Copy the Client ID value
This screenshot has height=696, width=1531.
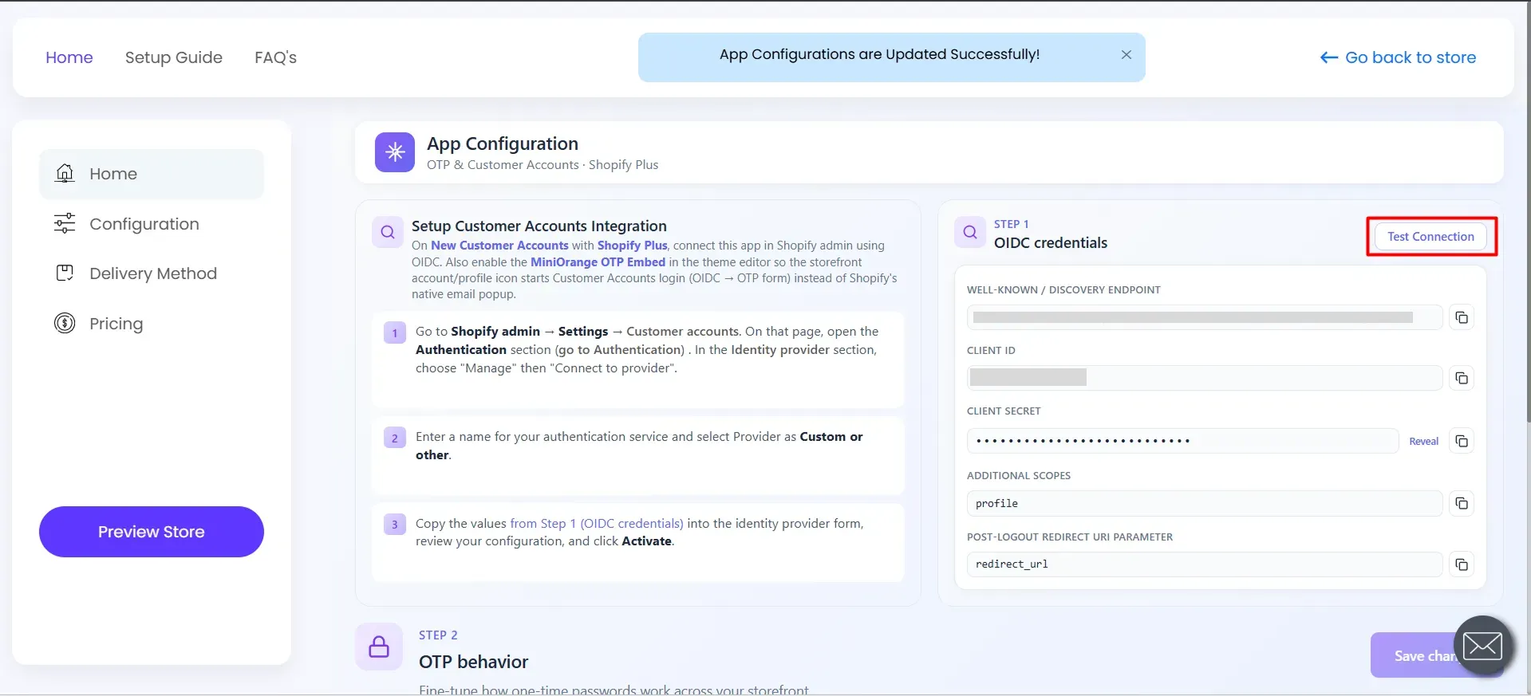click(1462, 378)
